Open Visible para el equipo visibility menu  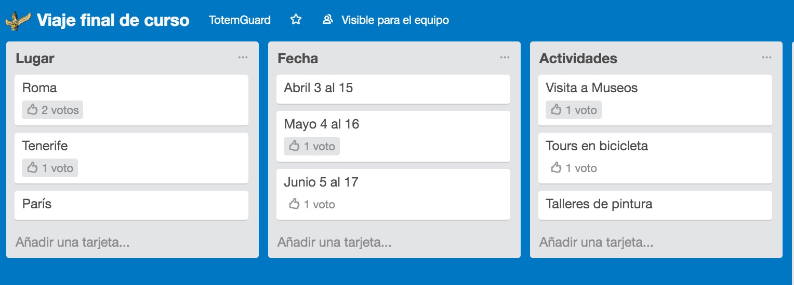[x=386, y=20]
